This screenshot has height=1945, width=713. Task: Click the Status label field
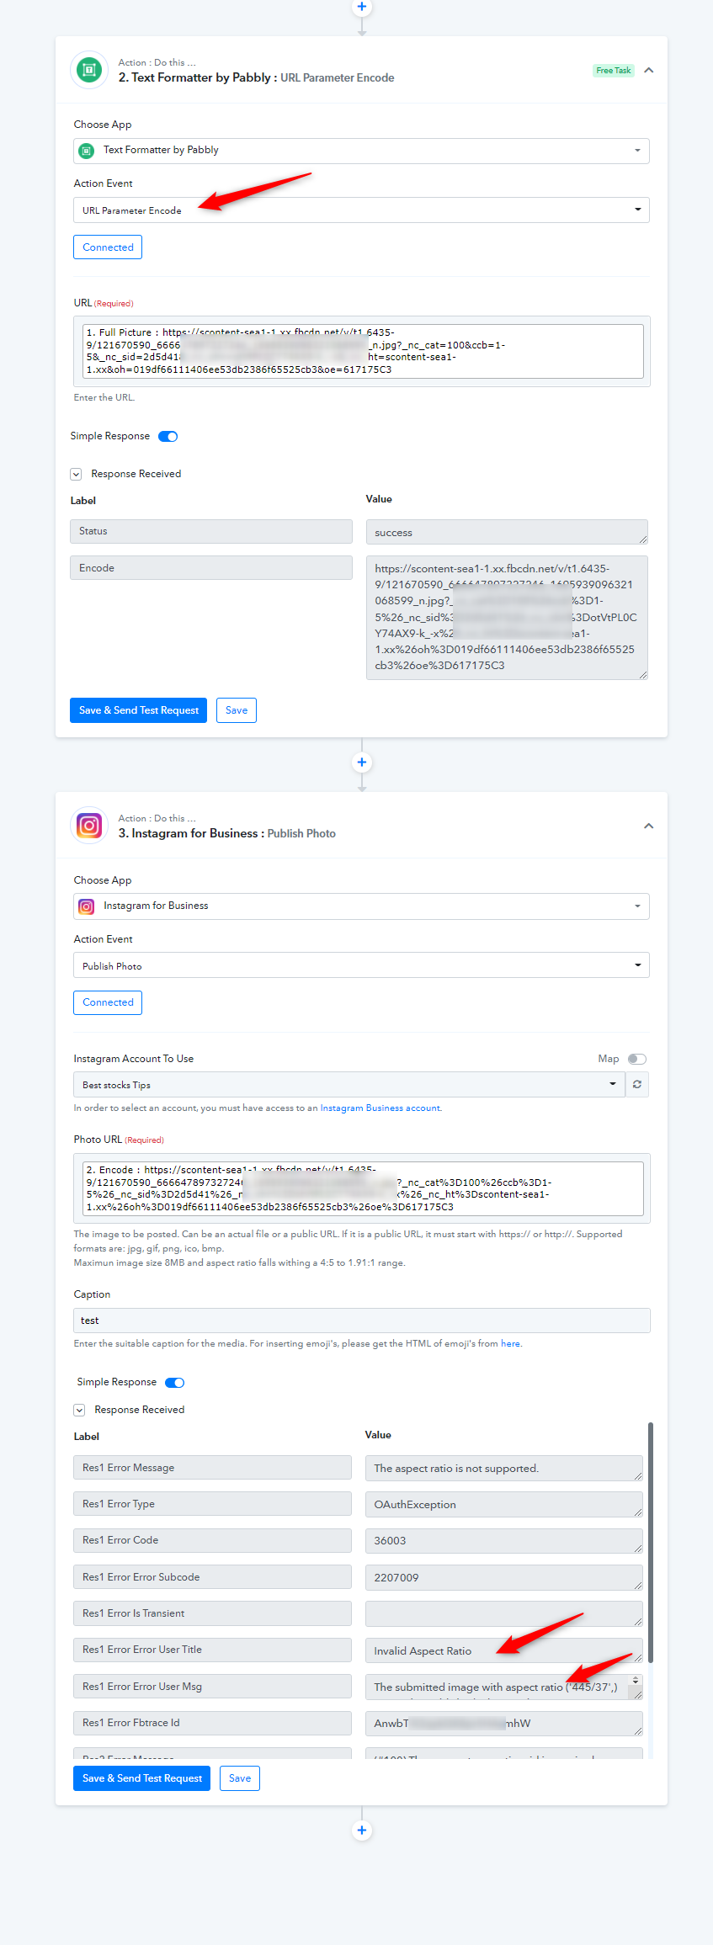tap(211, 531)
